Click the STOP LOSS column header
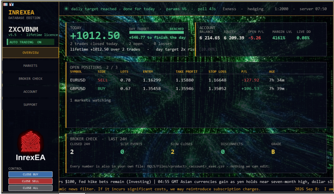 point(218,72)
